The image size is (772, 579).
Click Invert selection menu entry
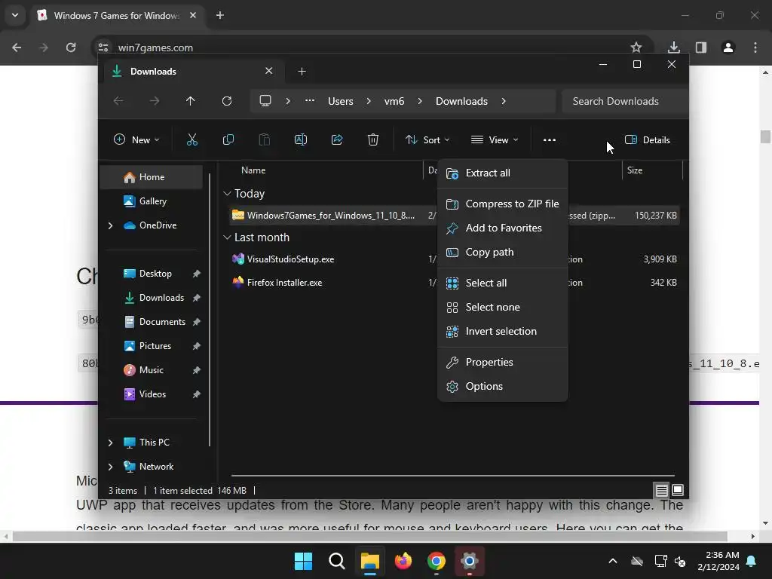tap(502, 332)
